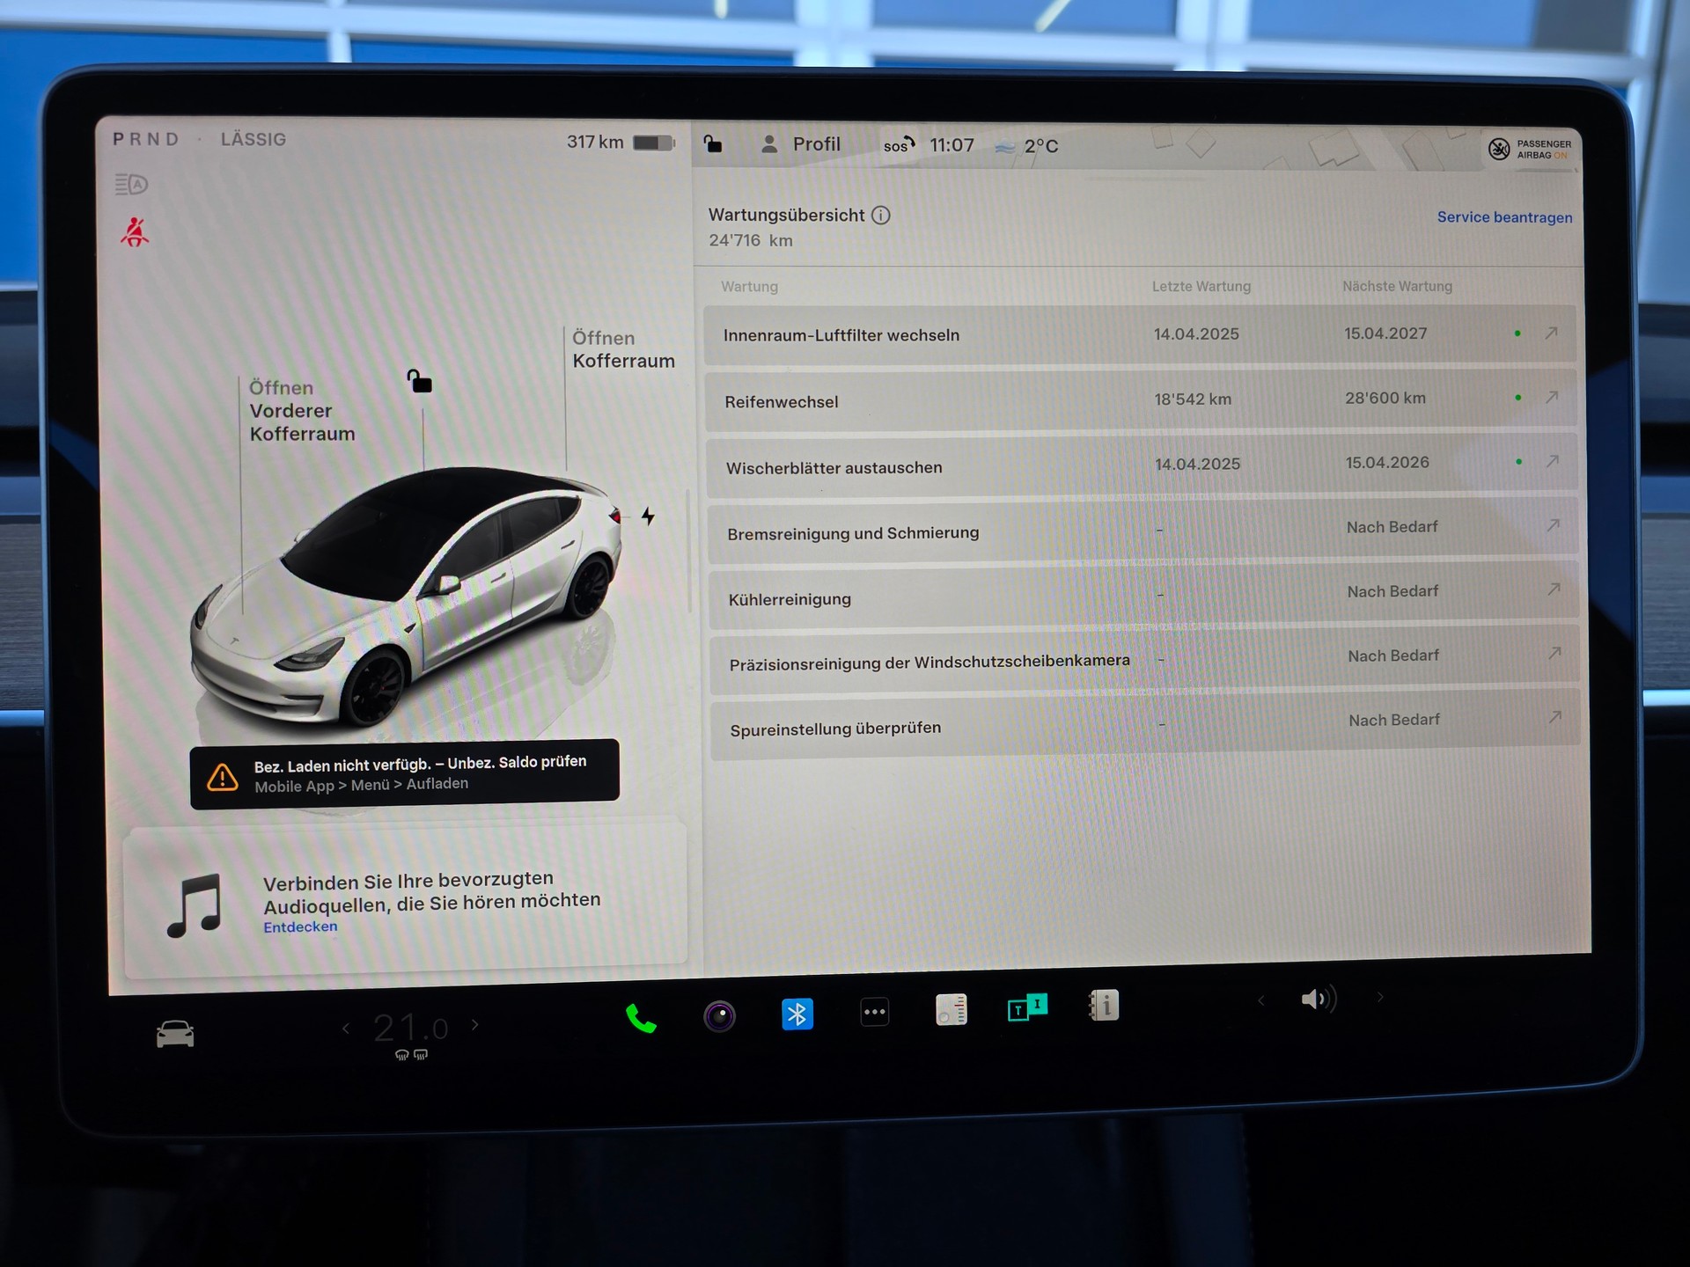The height and width of the screenshot is (1267, 1690).
Task: Tap 28'600 km next tire rotation value
Action: (x=1385, y=398)
